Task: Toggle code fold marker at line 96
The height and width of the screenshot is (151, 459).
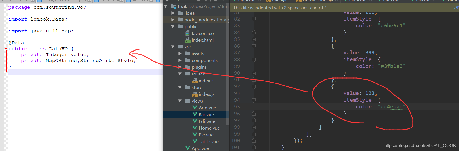Action: click(254, 114)
